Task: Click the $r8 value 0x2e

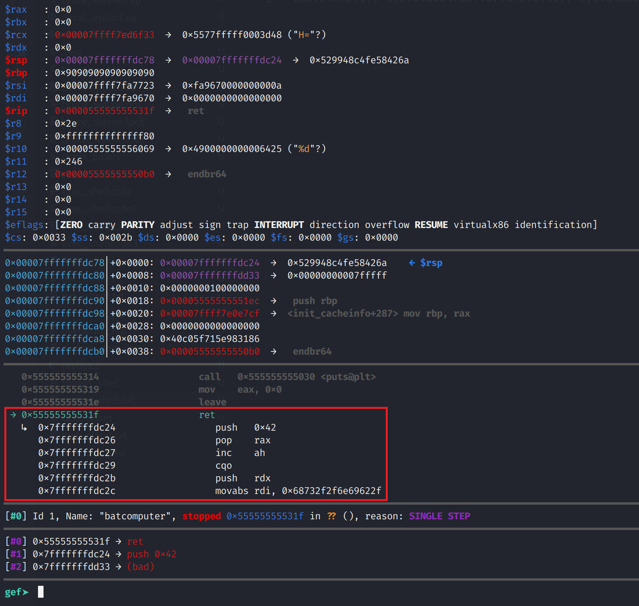Action: click(x=66, y=123)
